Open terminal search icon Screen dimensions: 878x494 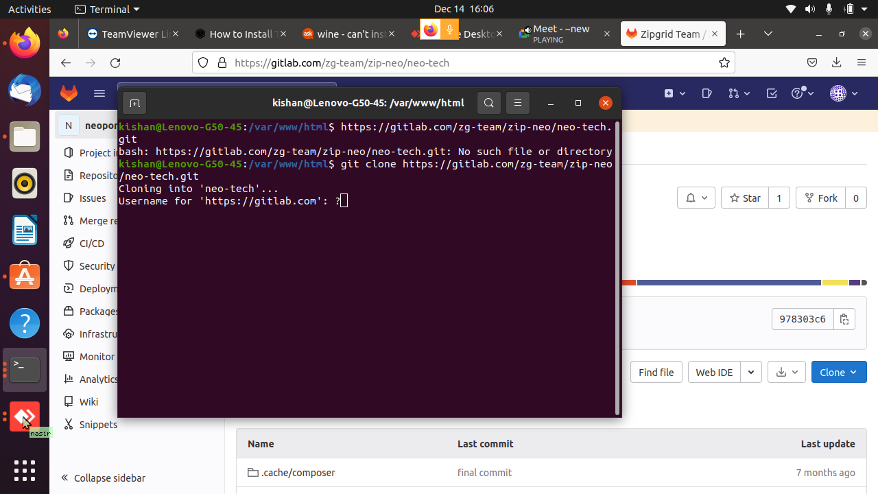click(489, 103)
